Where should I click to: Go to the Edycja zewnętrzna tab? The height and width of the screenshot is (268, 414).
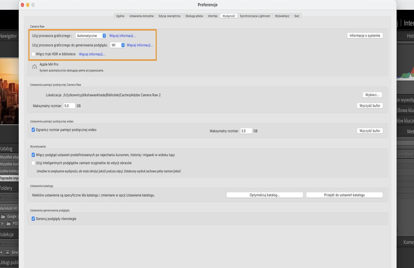[169, 16]
